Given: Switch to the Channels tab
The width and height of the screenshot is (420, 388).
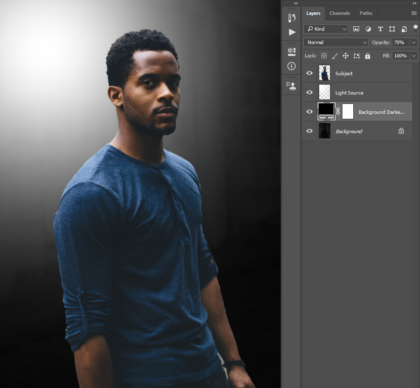Looking at the screenshot, I should pos(339,13).
